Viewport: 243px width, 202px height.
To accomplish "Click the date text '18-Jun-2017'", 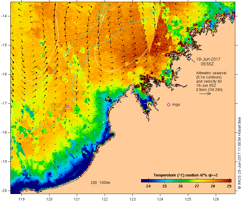I will (208, 59).
